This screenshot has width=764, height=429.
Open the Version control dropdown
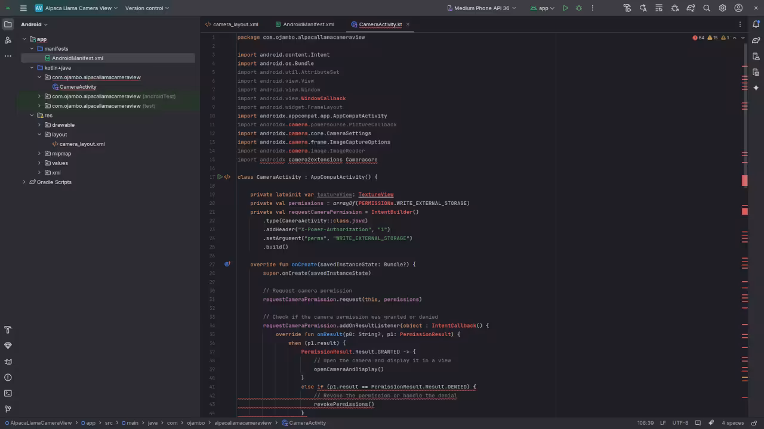click(147, 8)
